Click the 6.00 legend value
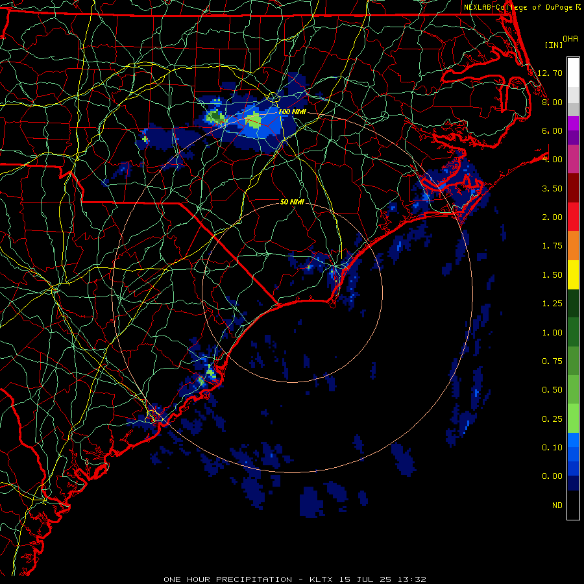The image size is (584, 584). click(552, 130)
